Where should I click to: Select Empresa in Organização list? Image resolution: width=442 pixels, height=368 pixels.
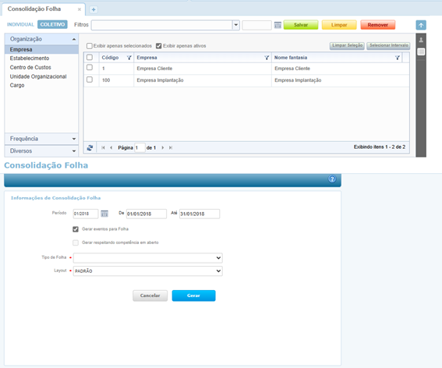click(x=41, y=49)
